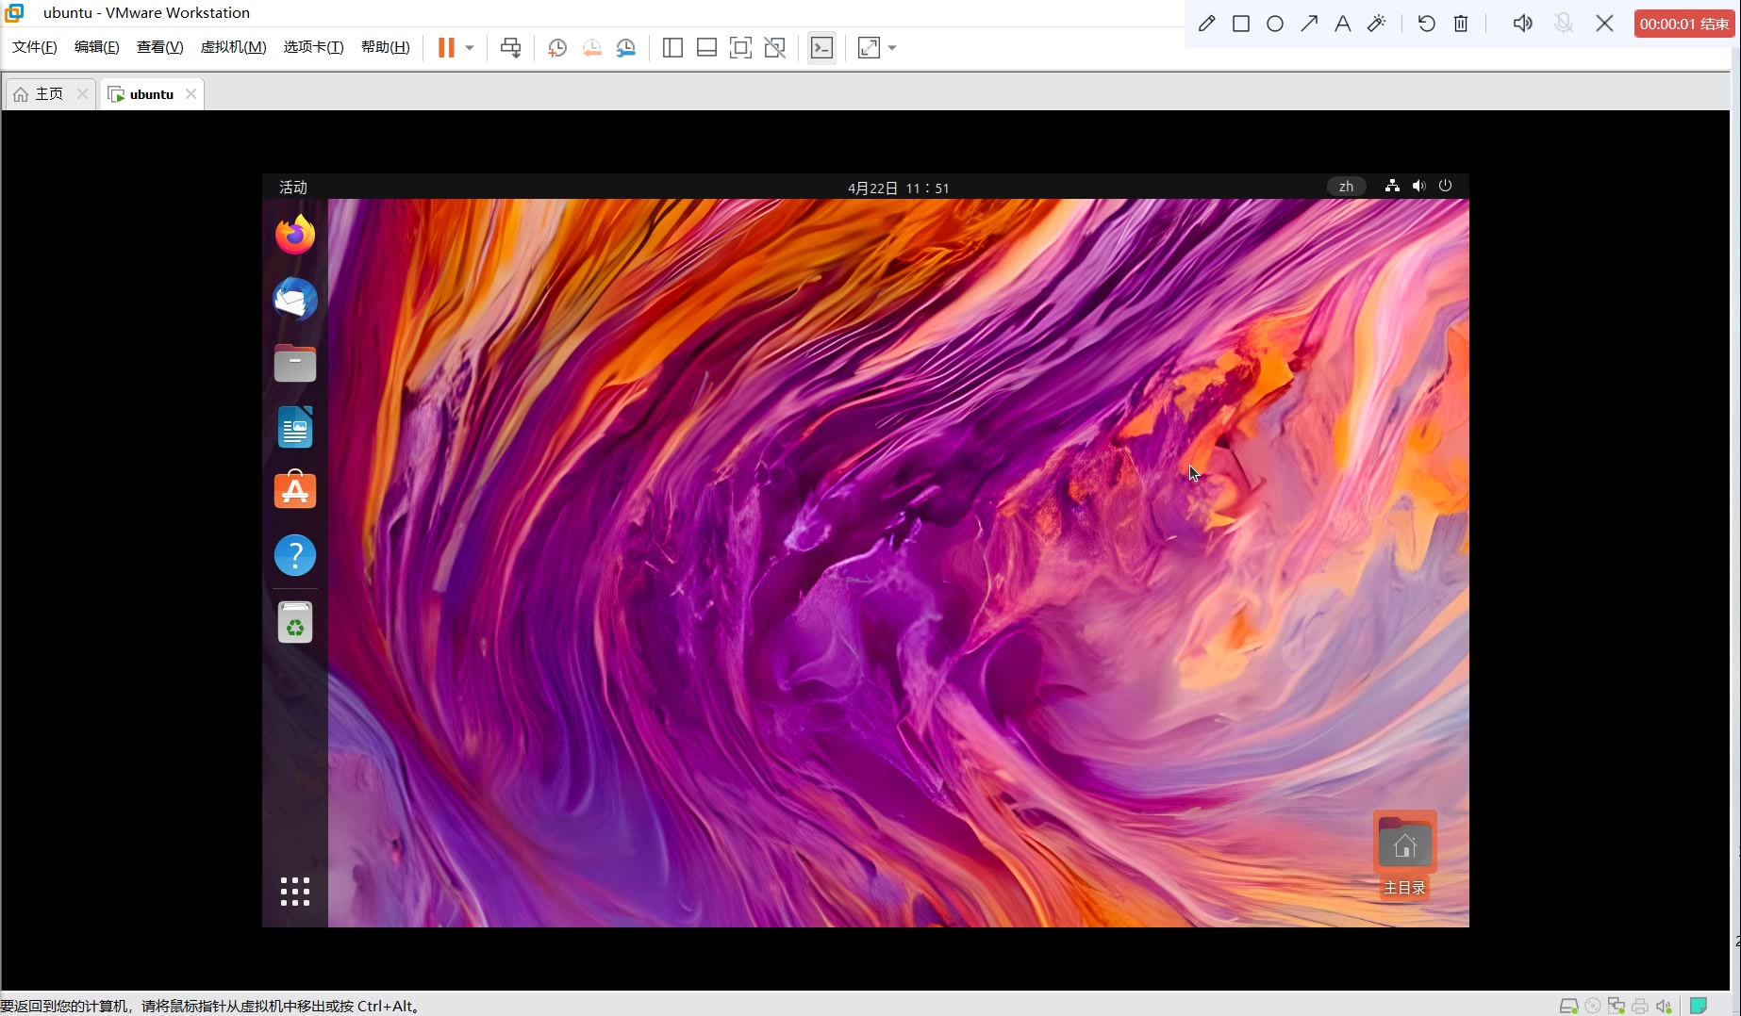Open the zh input source menu
The width and height of the screenshot is (1741, 1016).
pos(1346,187)
